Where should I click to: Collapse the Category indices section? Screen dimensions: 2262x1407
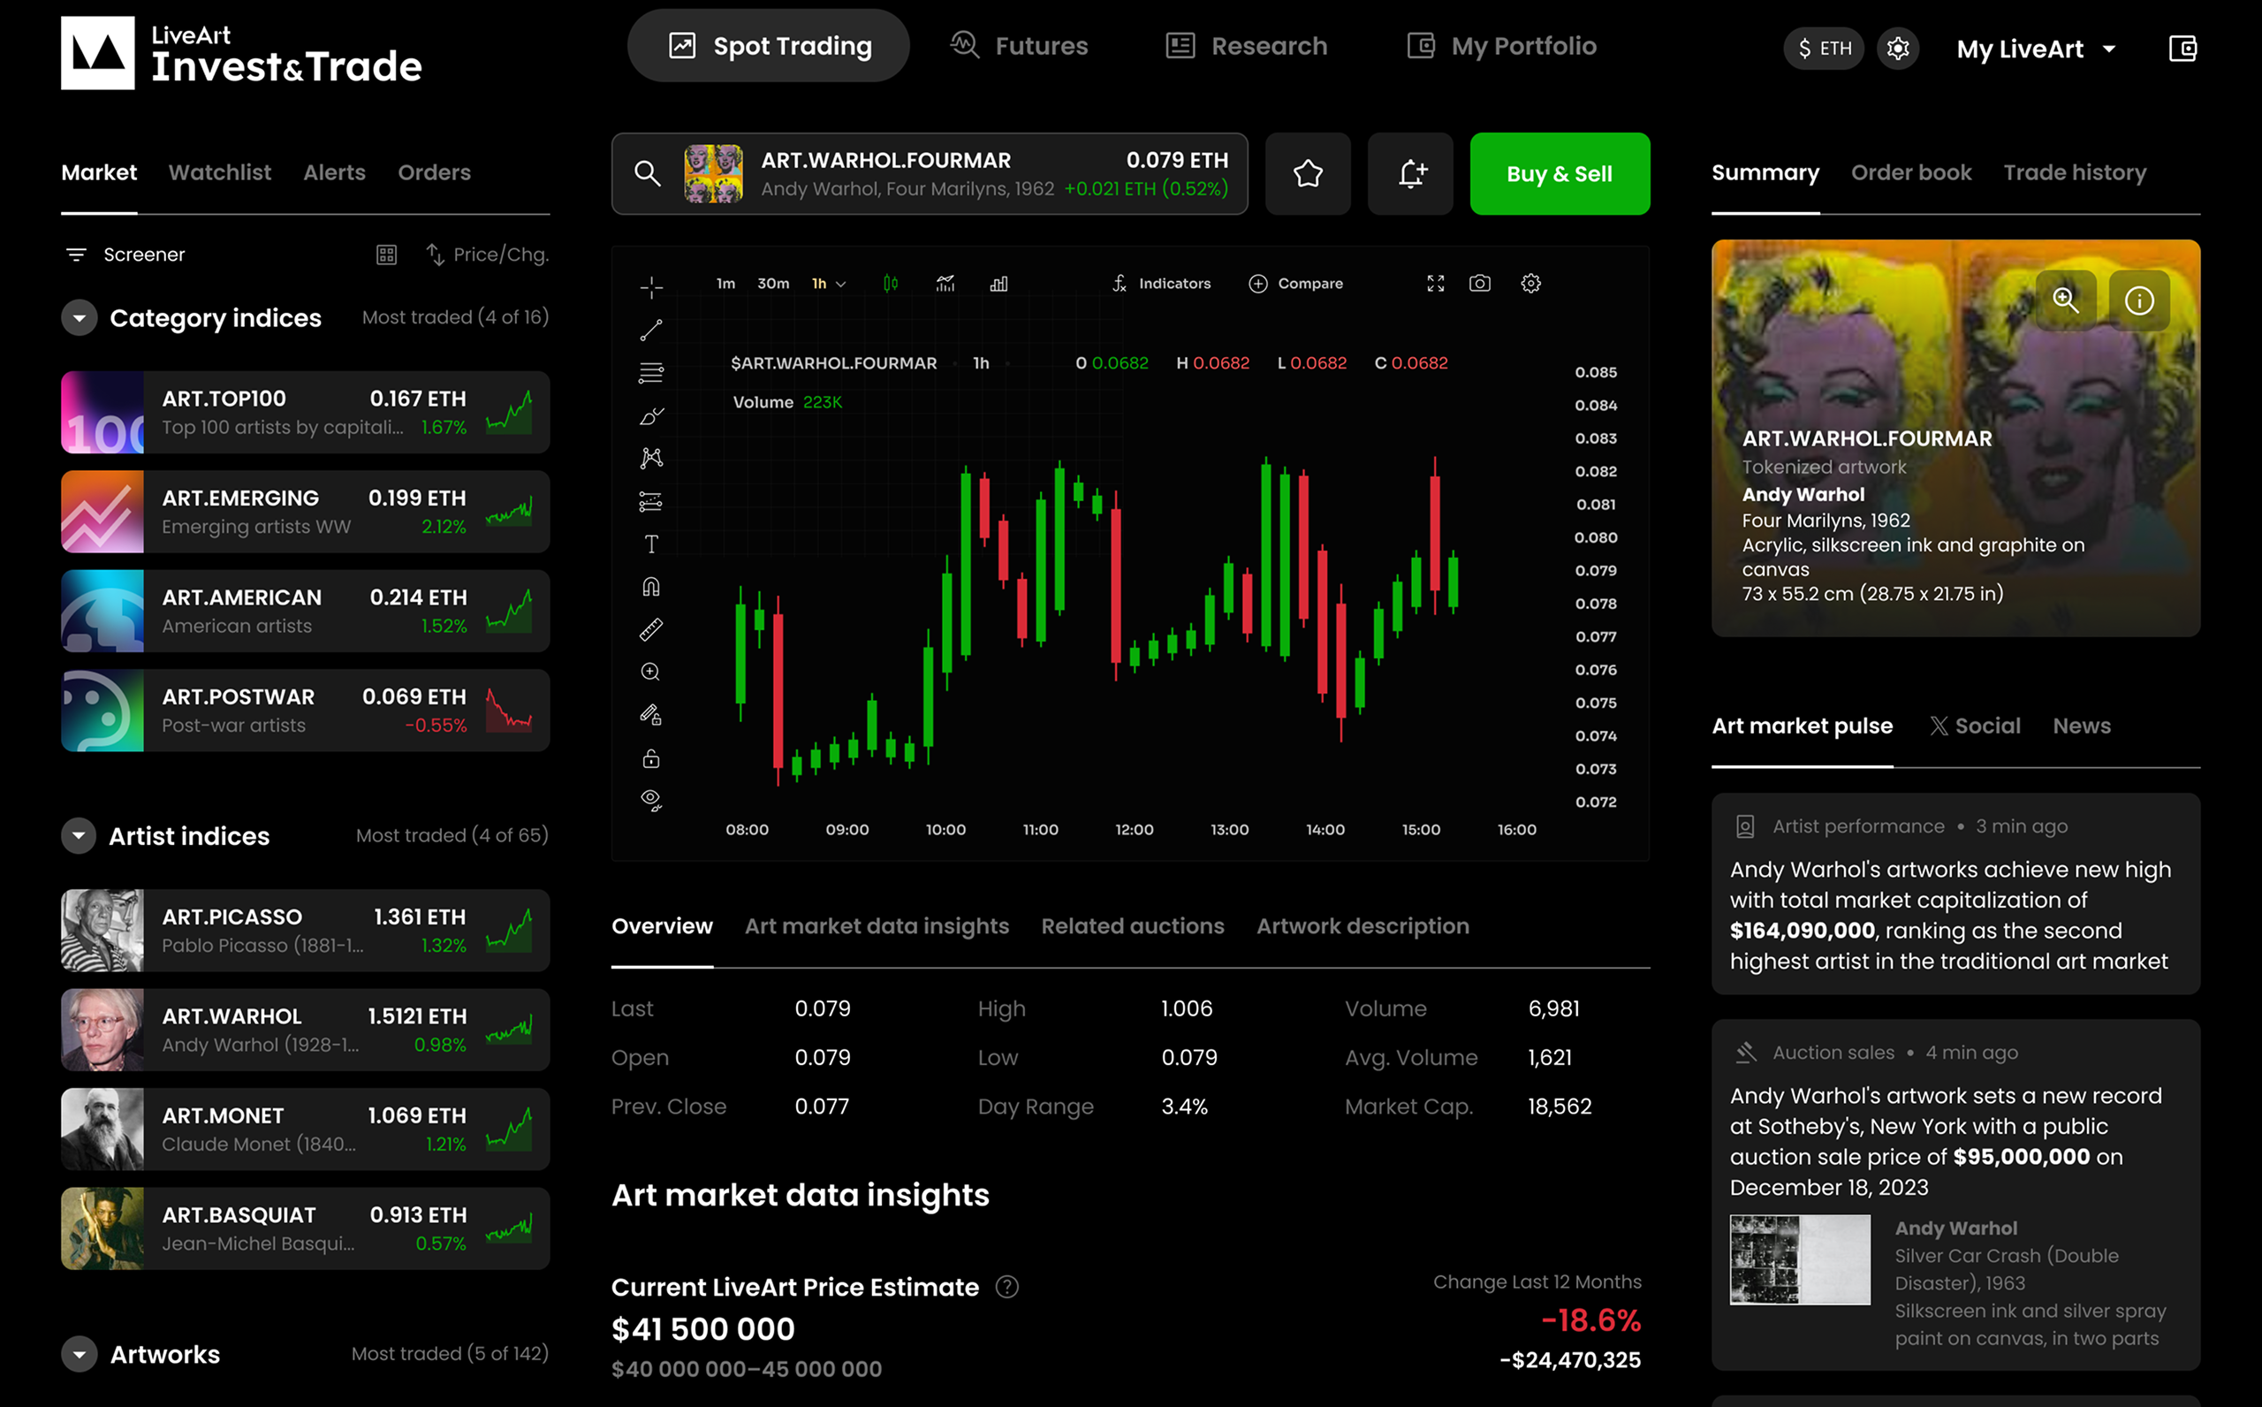79,318
